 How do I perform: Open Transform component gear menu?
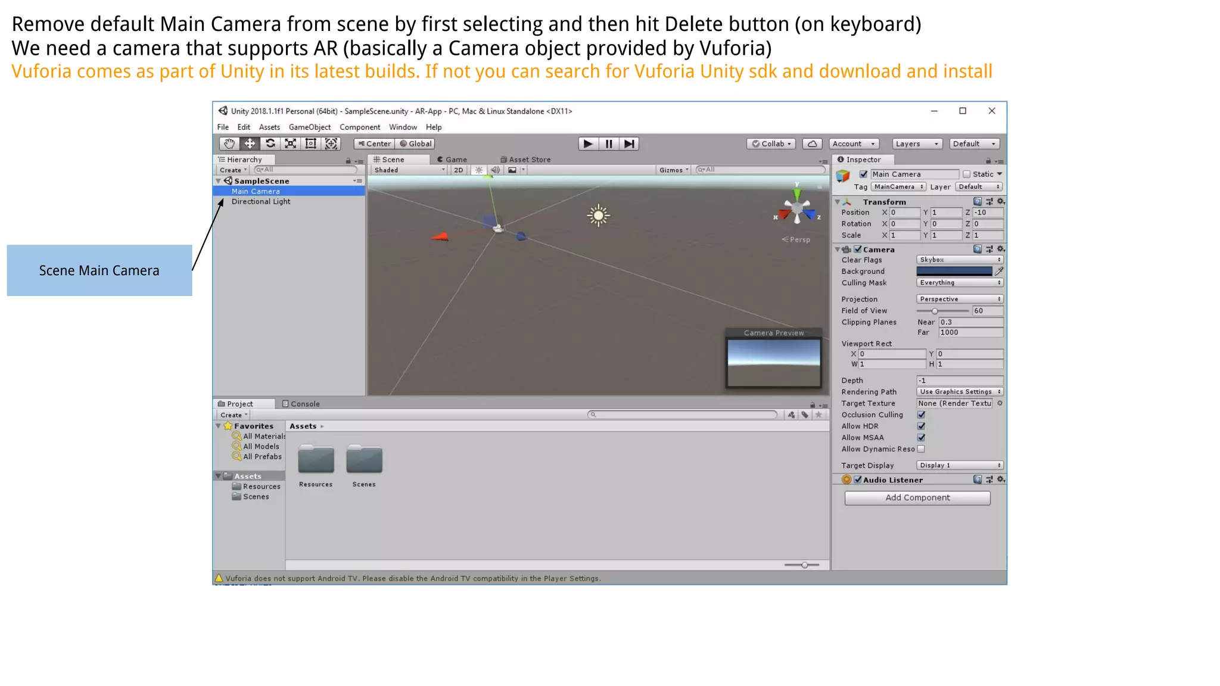(1001, 201)
